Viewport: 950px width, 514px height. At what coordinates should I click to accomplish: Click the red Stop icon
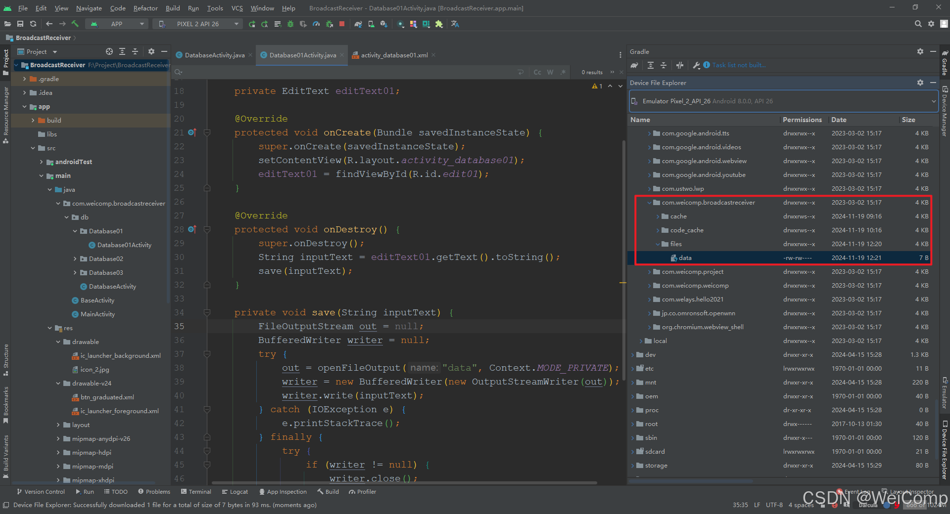[342, 24]
